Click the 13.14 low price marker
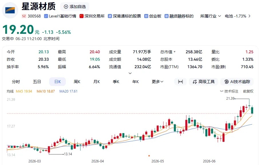261x165 pixels. pos(68,154)
